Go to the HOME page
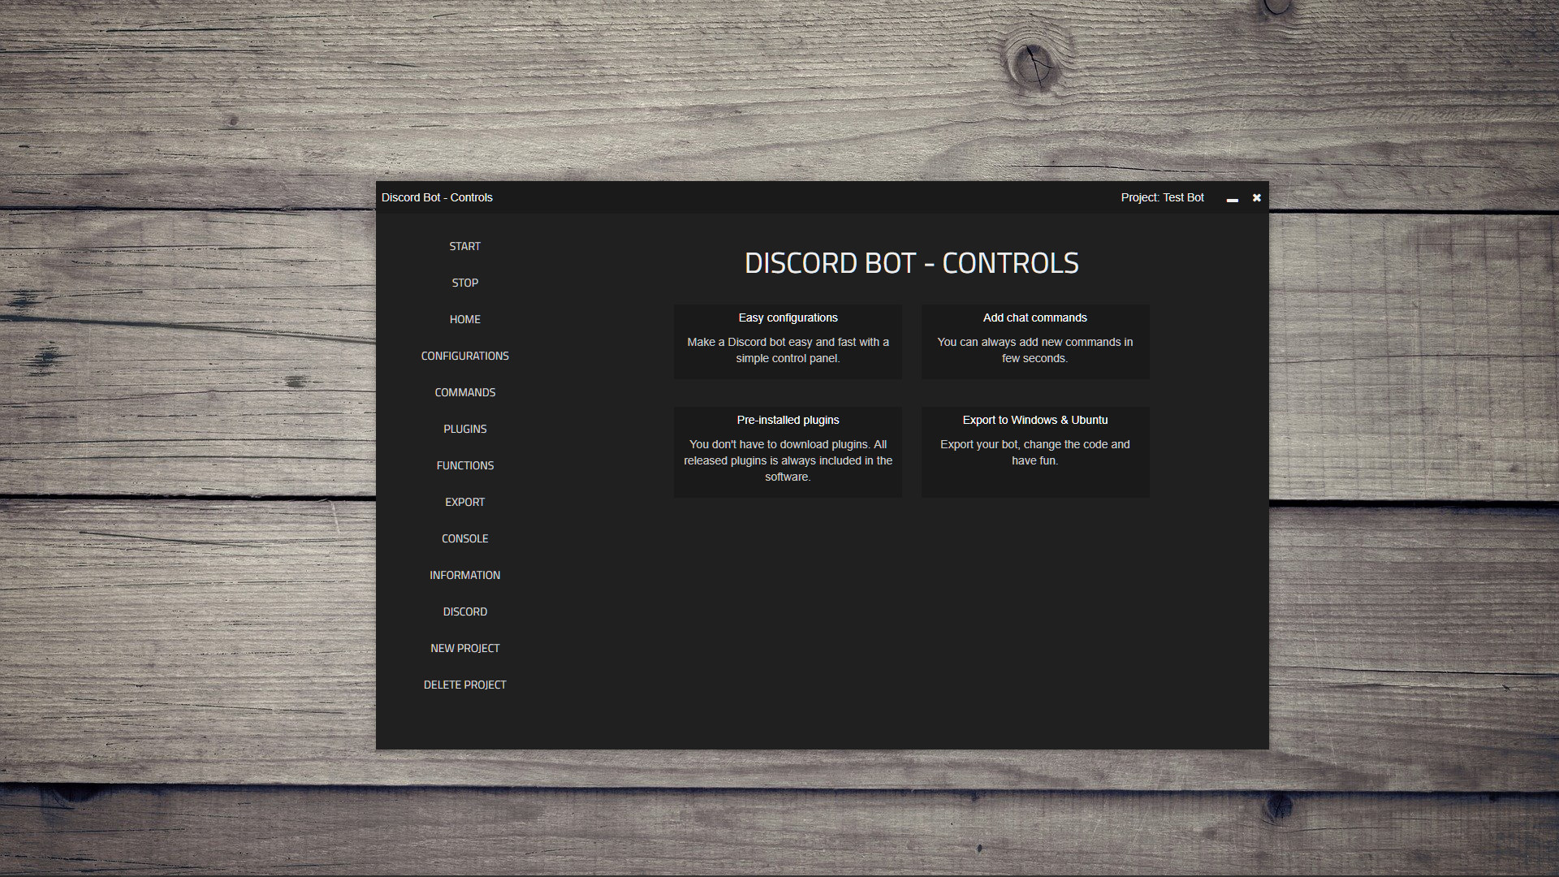This screenshot has height=877, width=1559. pos(464,319)
